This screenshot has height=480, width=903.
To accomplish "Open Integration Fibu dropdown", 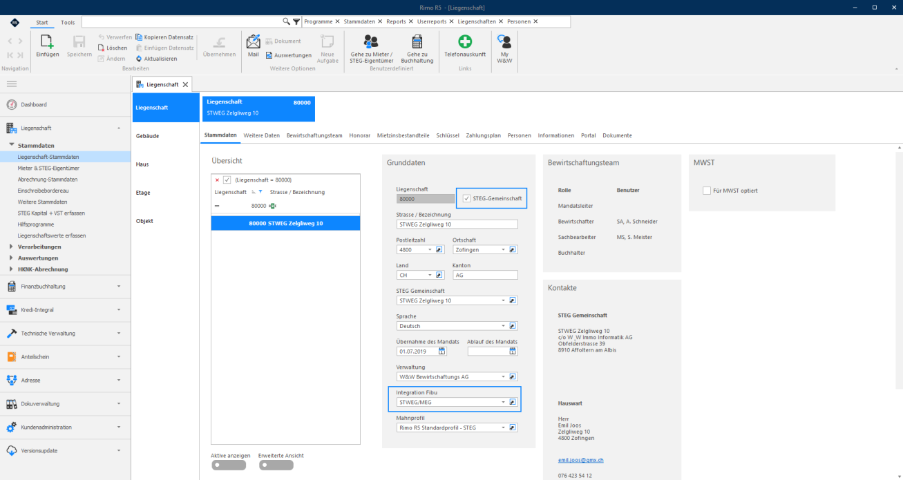I will [503, 402].
